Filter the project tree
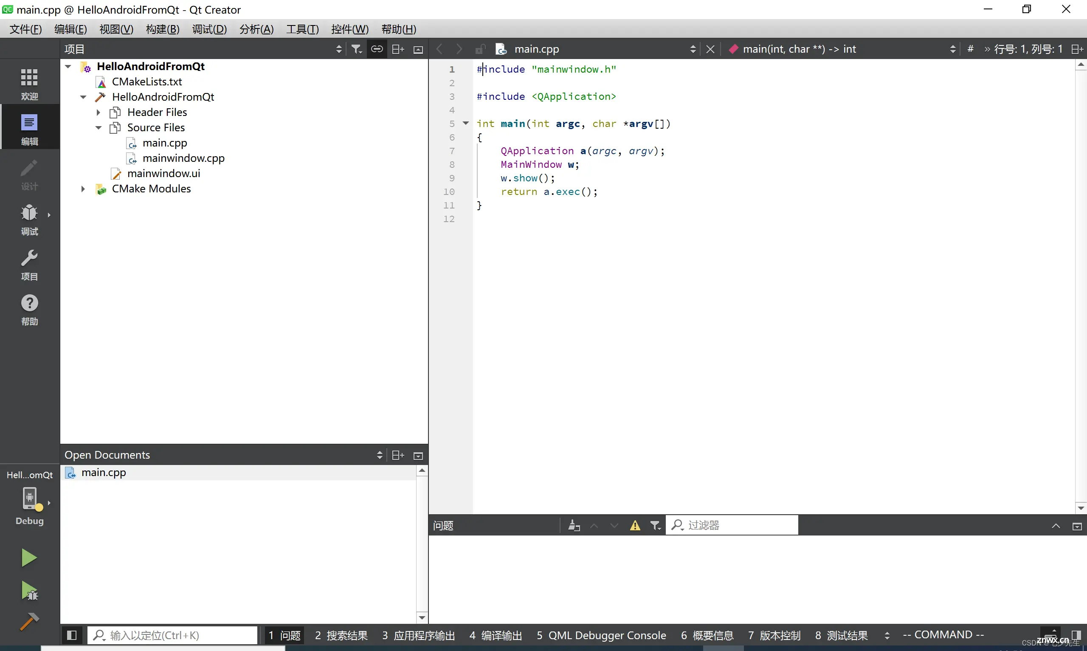The height and width of the screenshot is (651, 1087). (x=357, y=49)
